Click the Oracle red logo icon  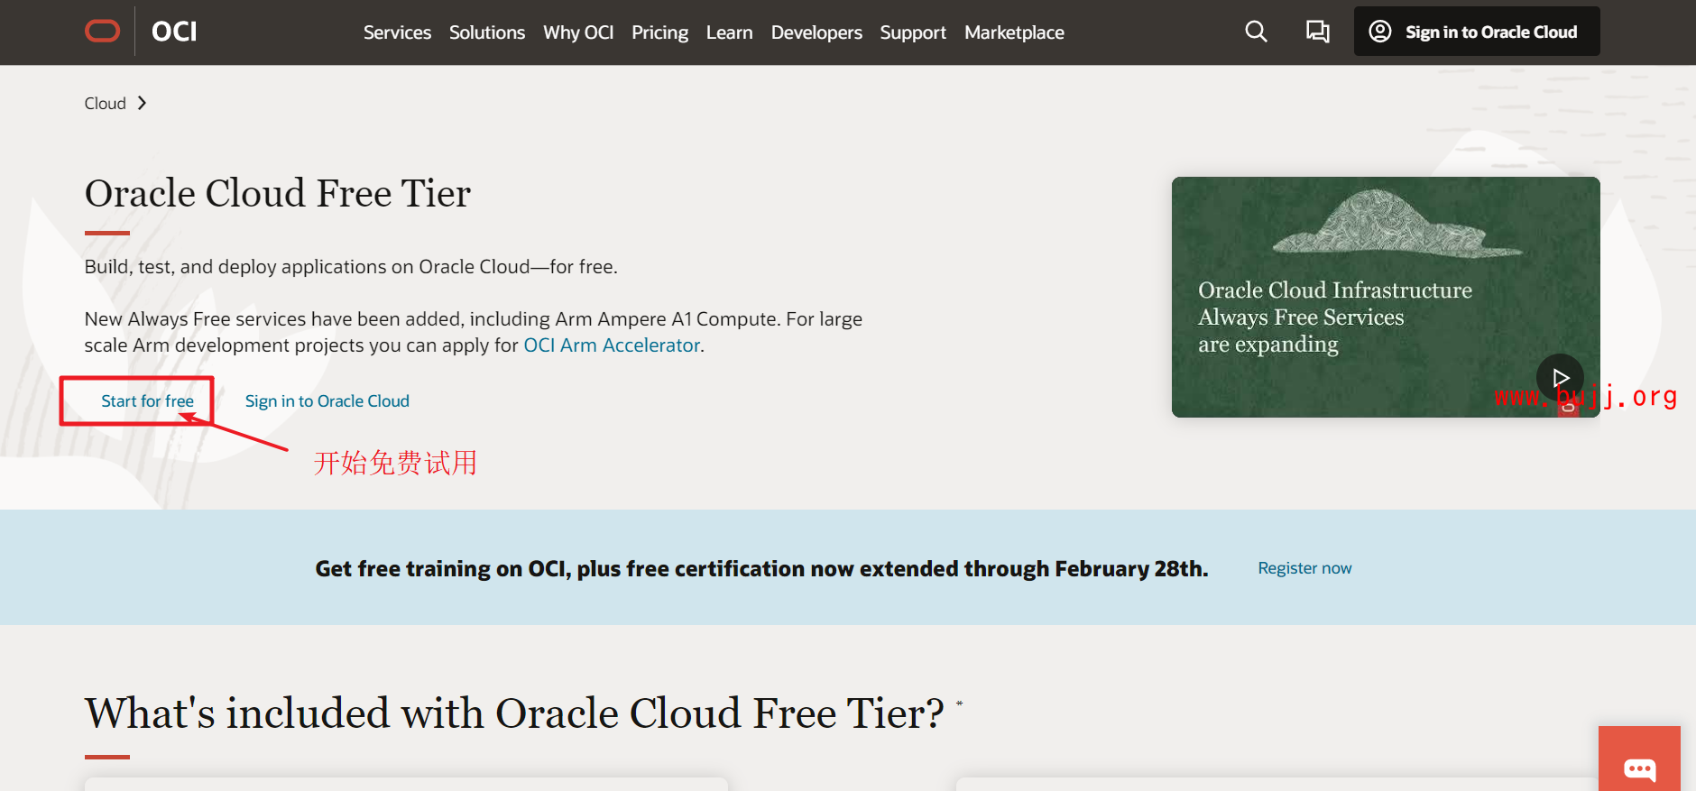102,32
